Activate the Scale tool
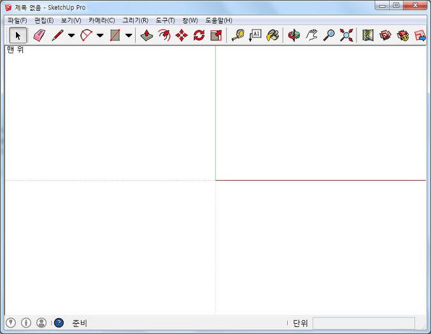This screenshot has width=431, height=334. (x=216, y=36)
